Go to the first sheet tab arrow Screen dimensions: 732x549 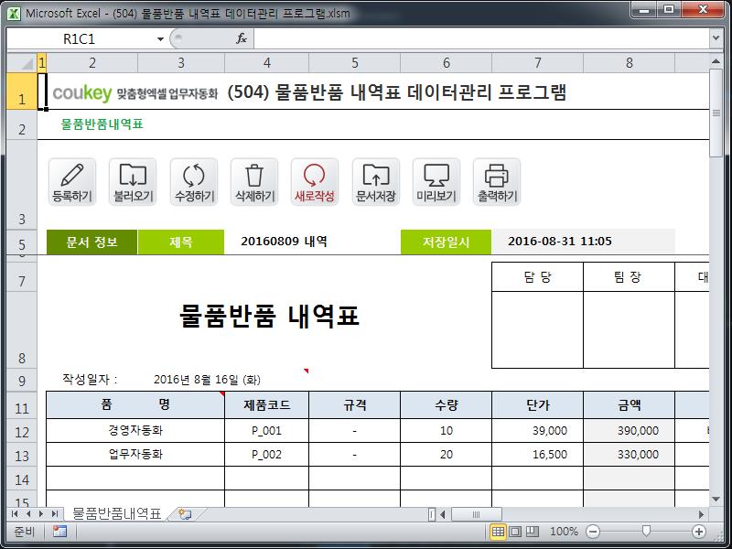click(15, 514)
